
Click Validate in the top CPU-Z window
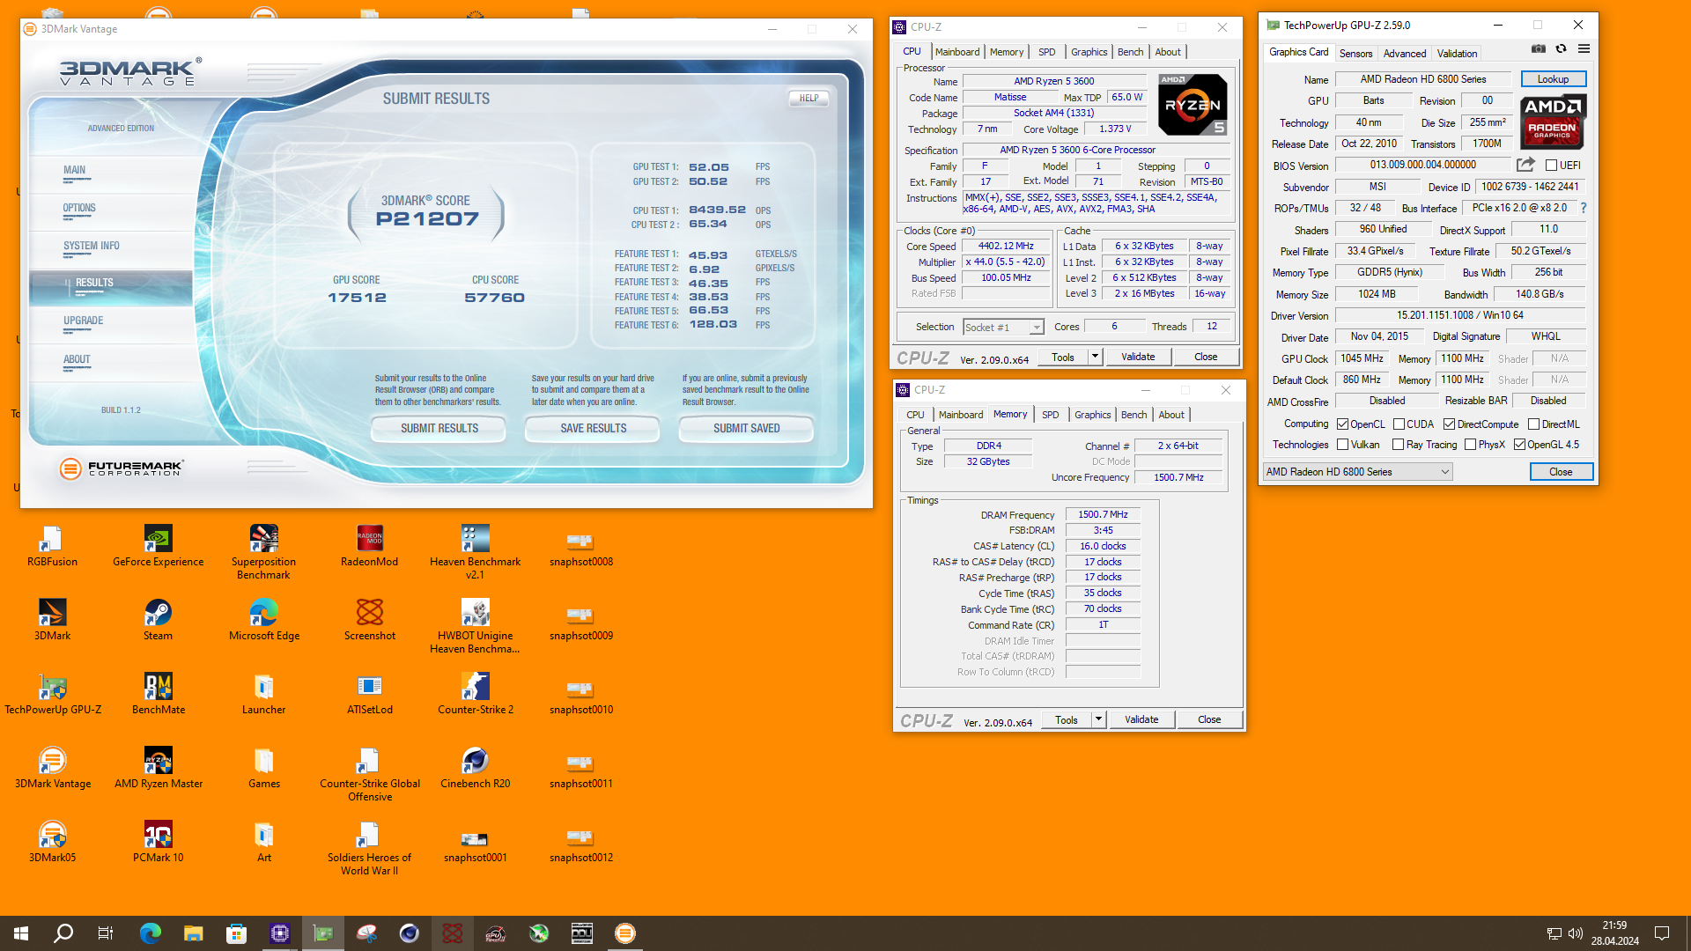coord(1137,357)
